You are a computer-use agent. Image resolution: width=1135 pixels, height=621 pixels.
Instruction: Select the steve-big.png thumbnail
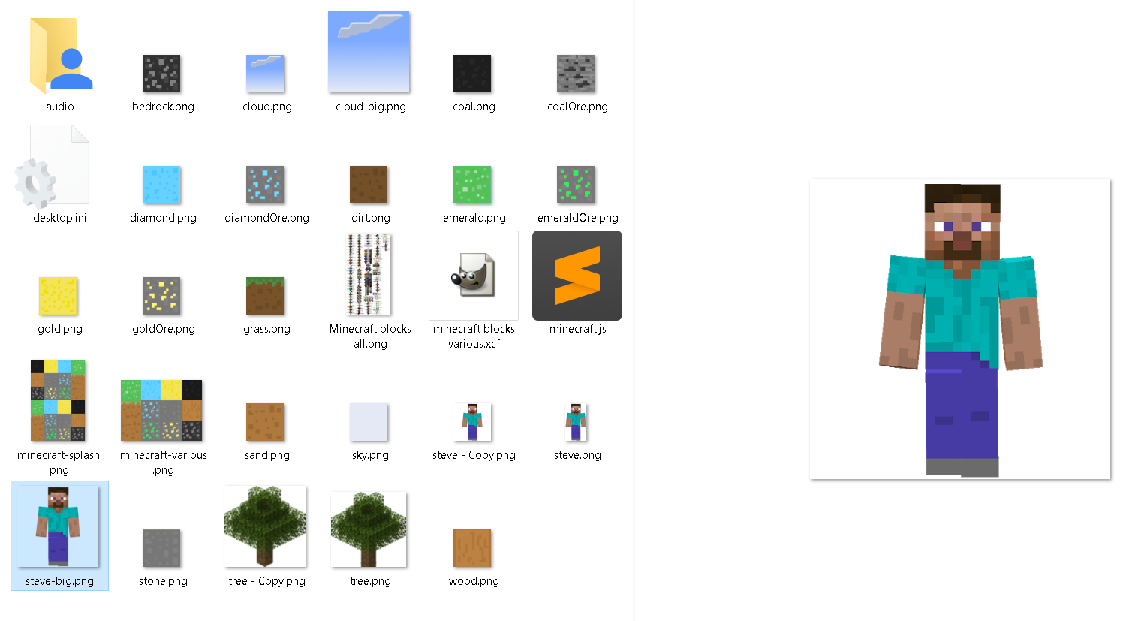(58, 526)
